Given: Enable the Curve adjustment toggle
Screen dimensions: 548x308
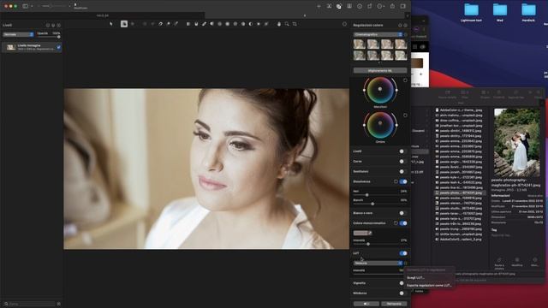Looking at the screenshot, I should point(402,162).
